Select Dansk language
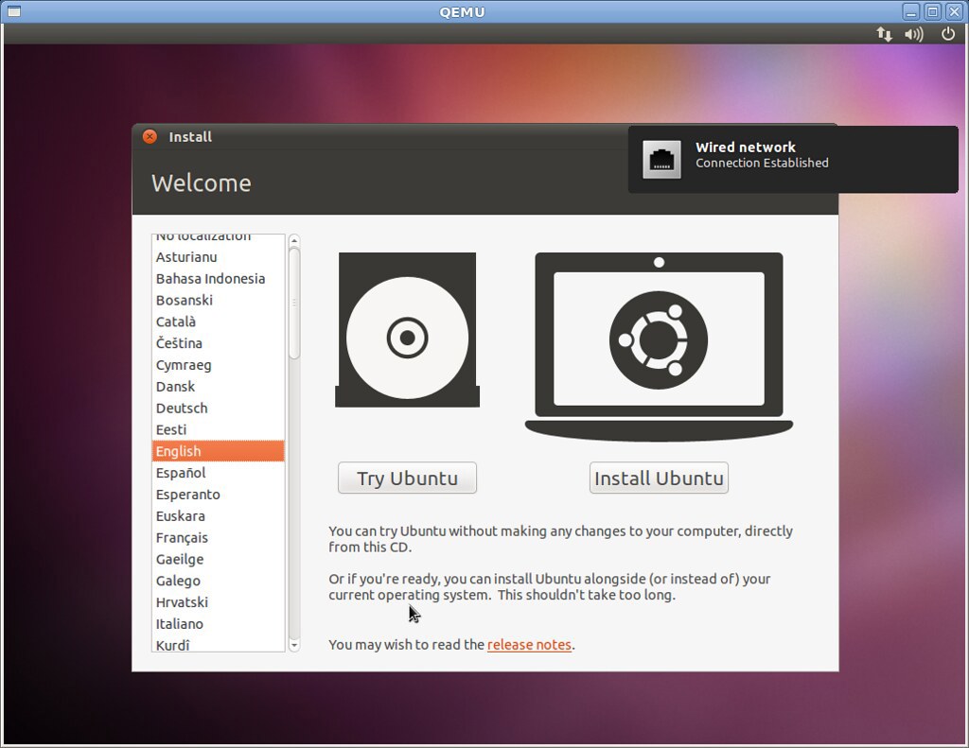969x748 pixels. coord(219,387)
